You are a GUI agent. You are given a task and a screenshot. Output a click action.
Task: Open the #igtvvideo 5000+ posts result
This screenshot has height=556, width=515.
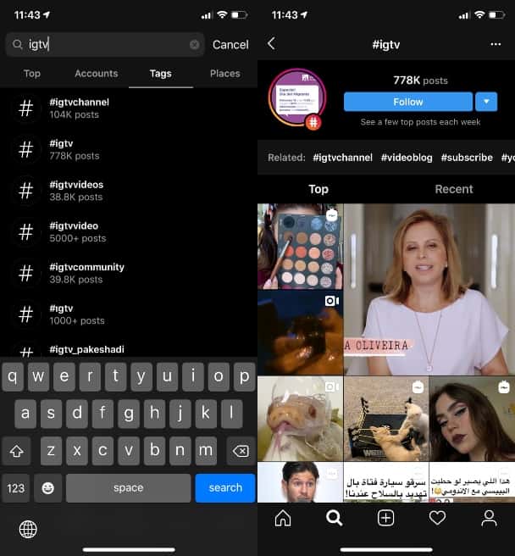click(x=129, y=231)
